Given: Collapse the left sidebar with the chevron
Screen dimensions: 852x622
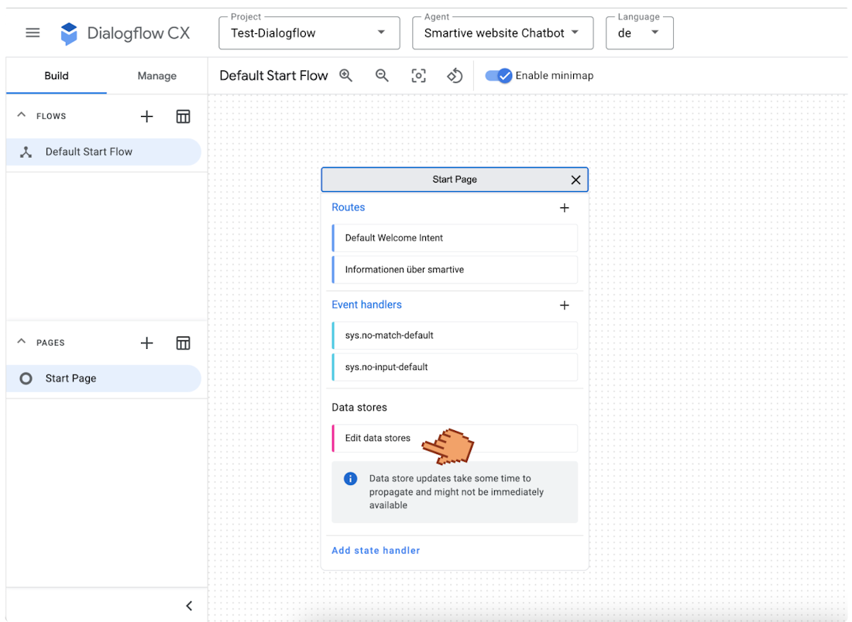Looking at the screenshot, I should point(189,606).
